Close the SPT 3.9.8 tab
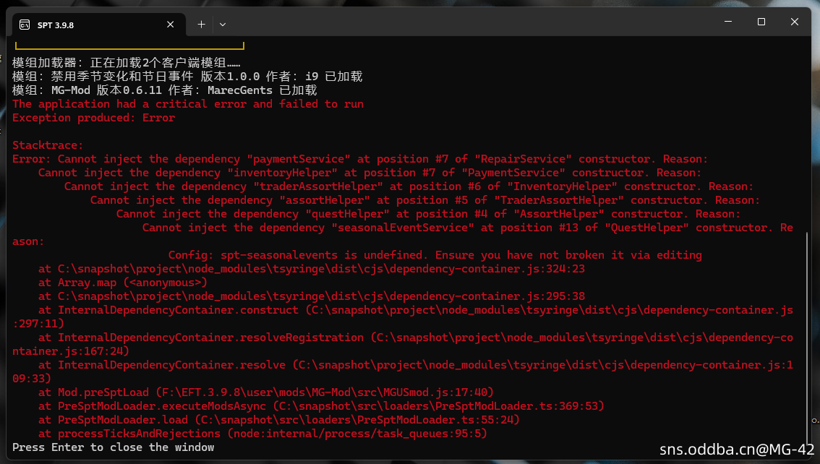This screenshot has width=820, height=464. click(x=171, y=25)
